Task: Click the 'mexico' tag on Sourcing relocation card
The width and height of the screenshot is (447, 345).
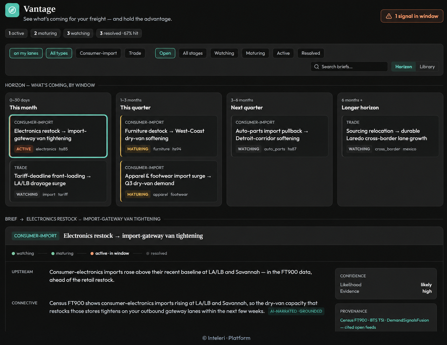Action: coord(409,149)
